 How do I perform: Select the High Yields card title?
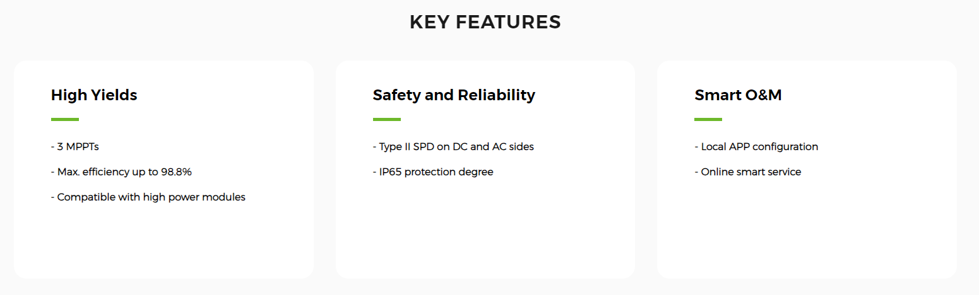(x=94, y=95)
